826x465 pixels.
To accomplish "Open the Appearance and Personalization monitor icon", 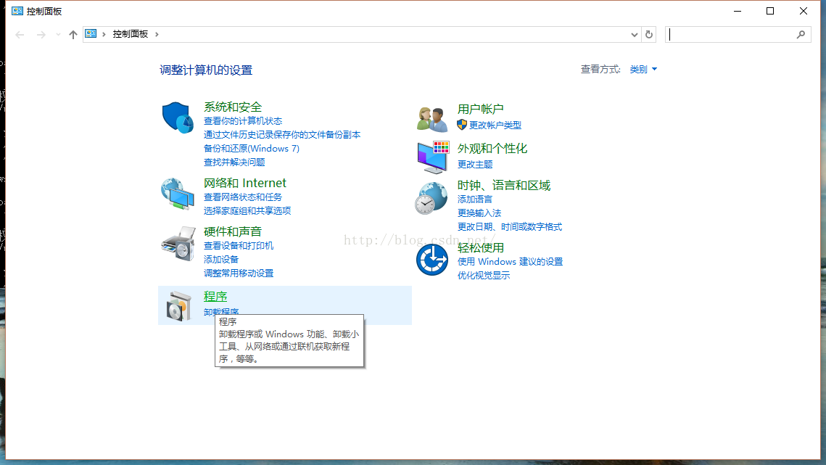I will pyautogui.click(x=433, y=157).
